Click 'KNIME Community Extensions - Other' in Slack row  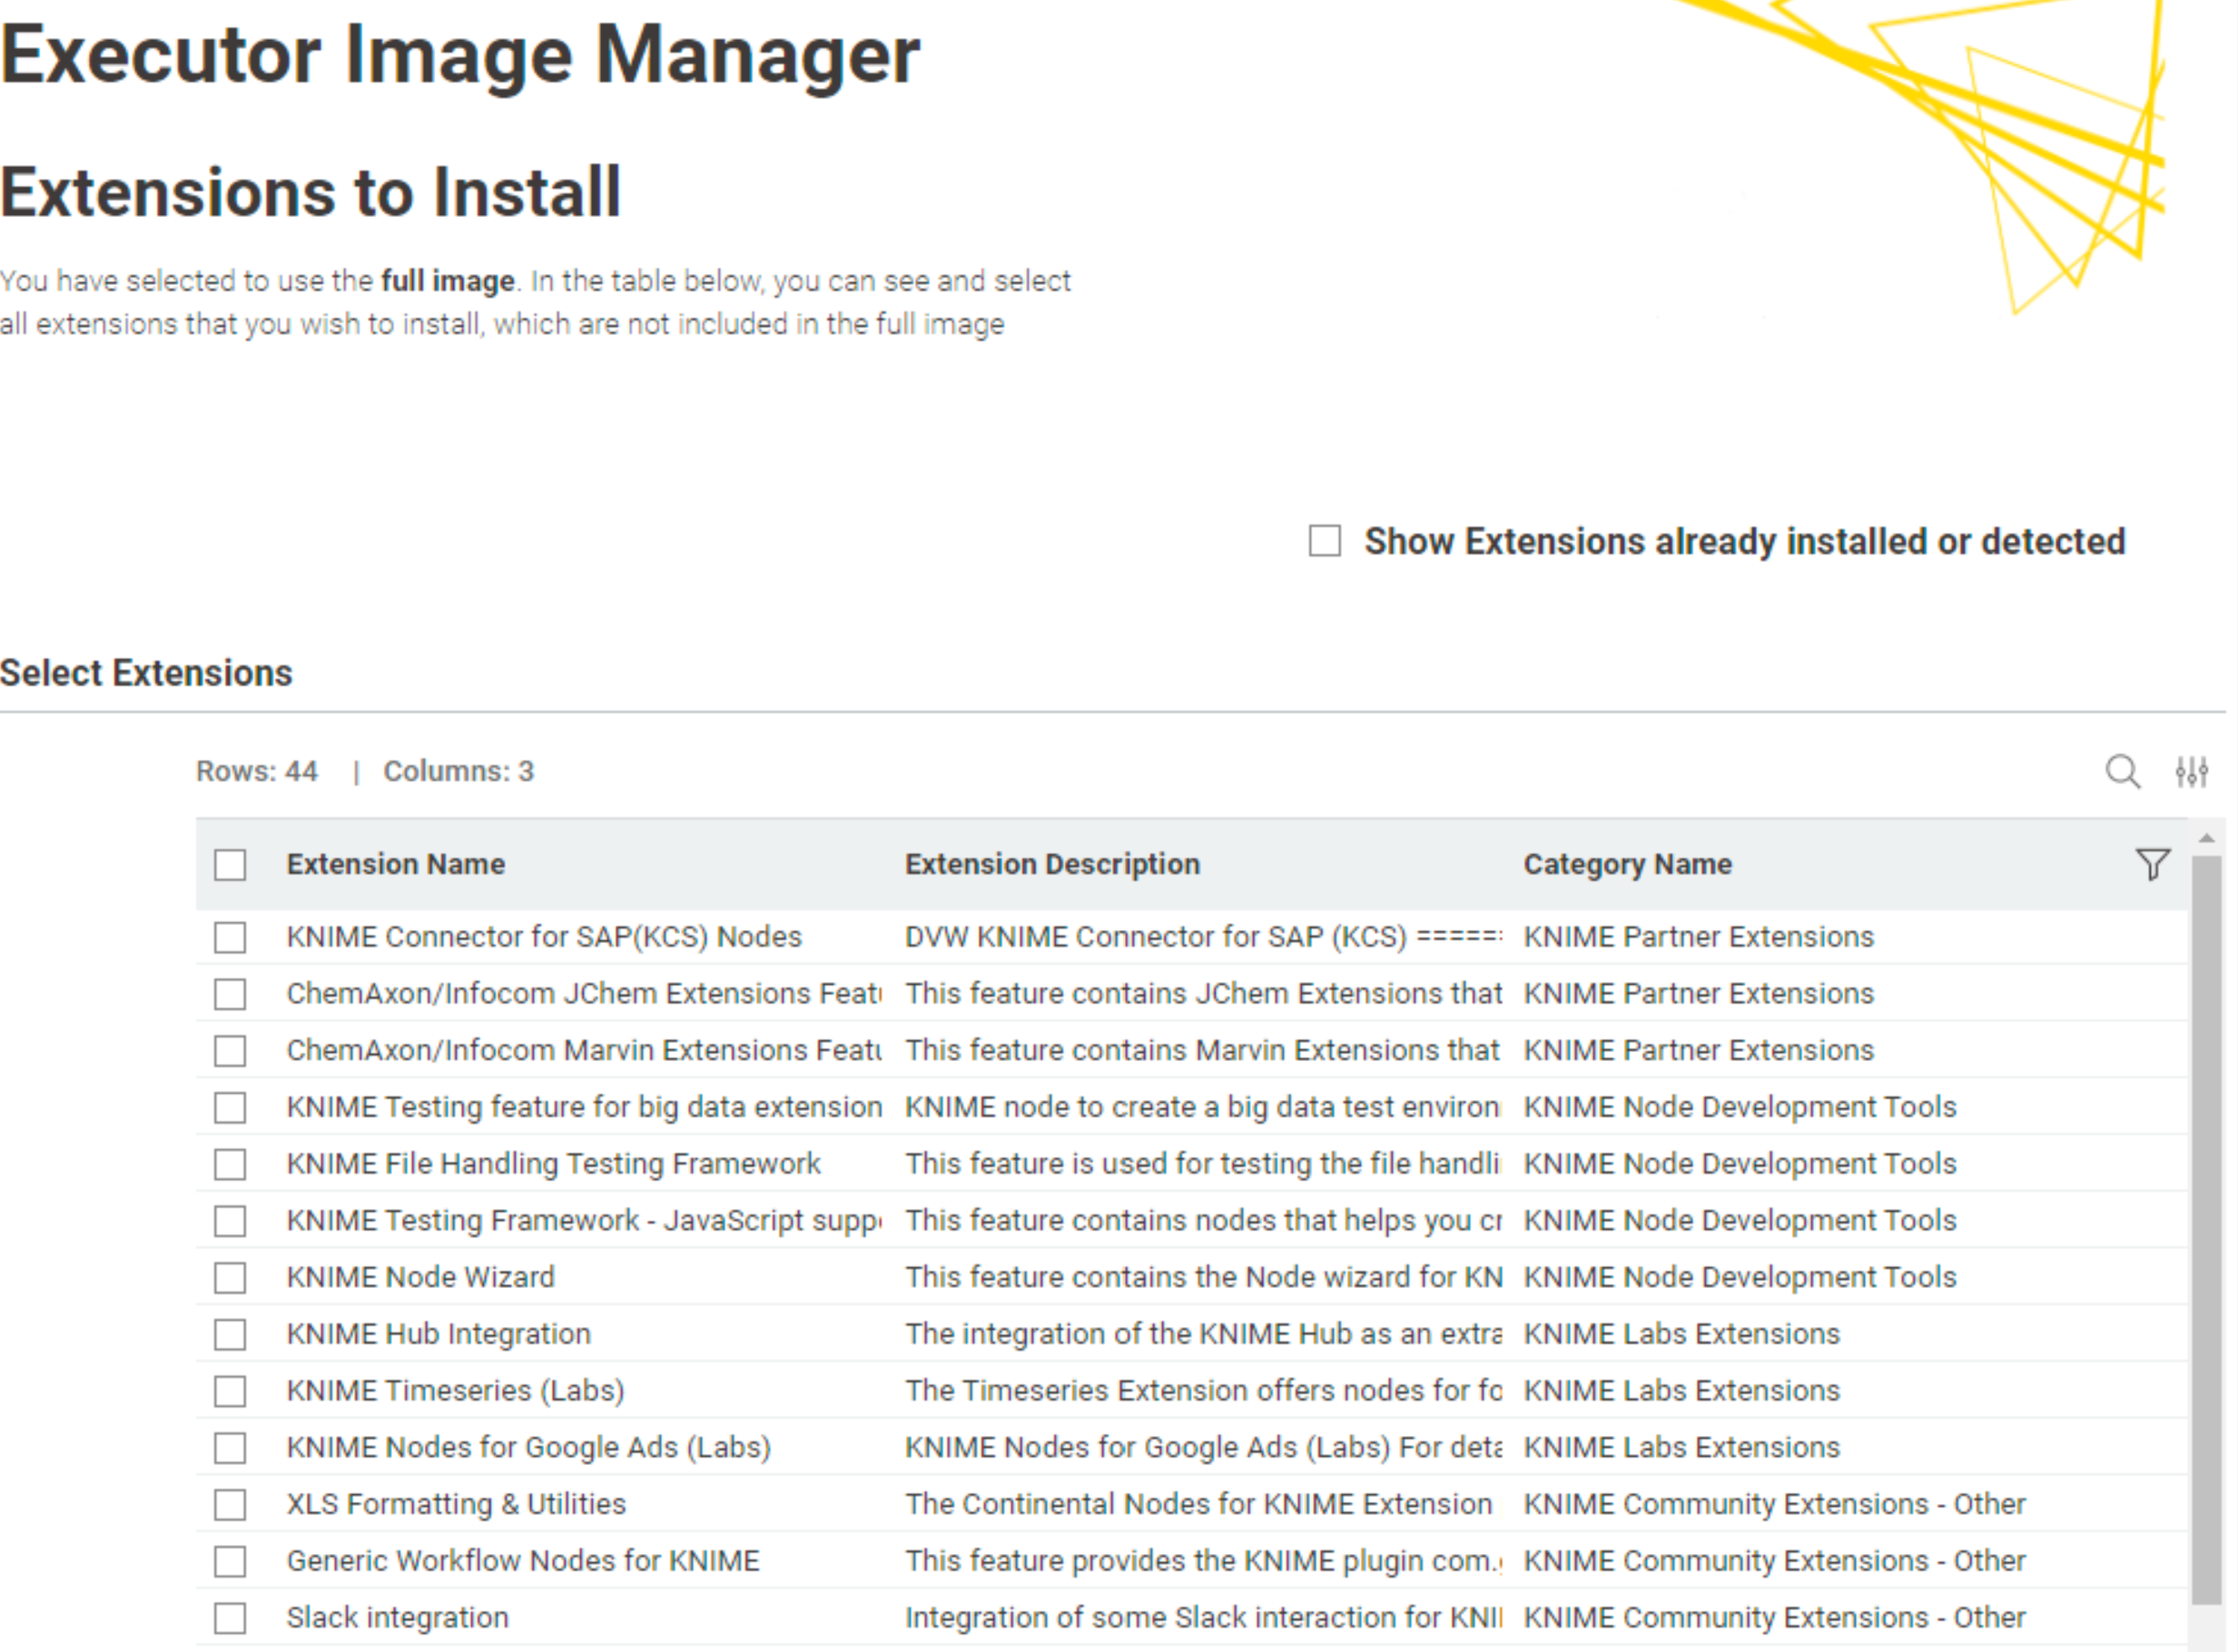click(1774, 1618)
